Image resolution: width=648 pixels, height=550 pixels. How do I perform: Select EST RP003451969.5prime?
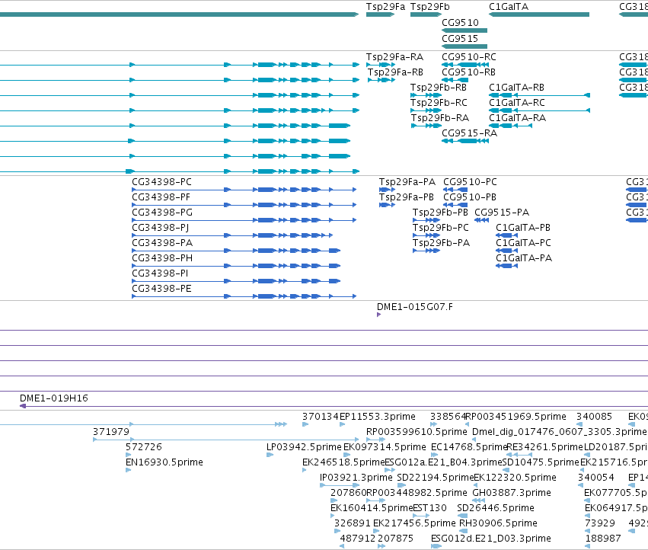click(x=516, y=417)
